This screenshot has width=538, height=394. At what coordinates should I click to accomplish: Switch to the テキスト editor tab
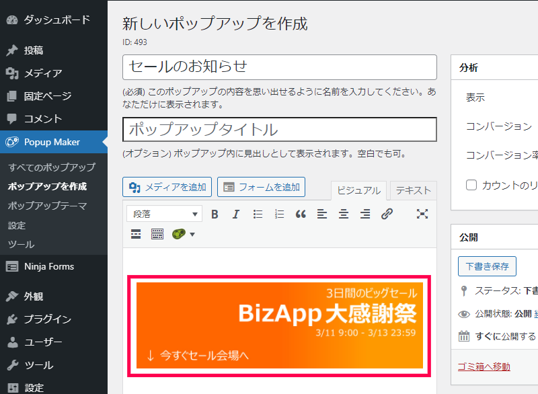coord(414,190)
